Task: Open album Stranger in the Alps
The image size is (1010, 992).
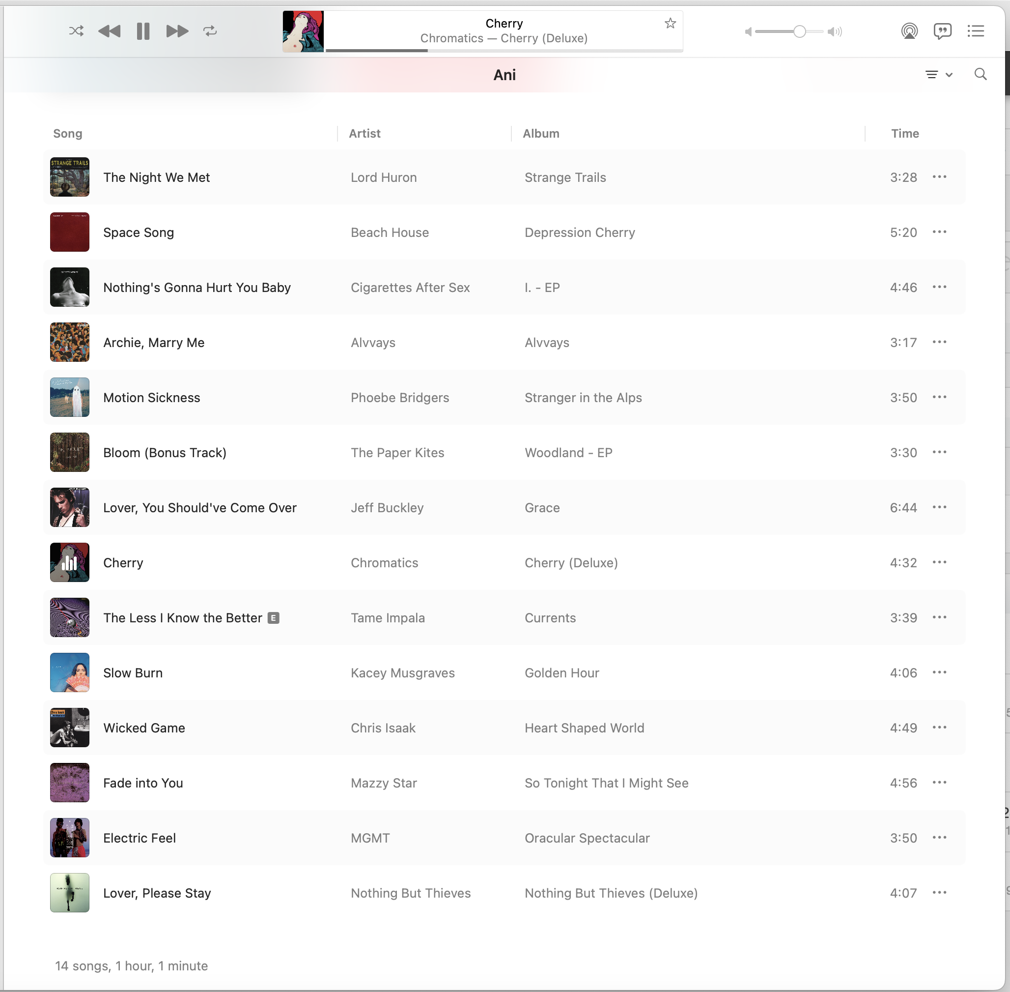Action: [x=583, y=398]
